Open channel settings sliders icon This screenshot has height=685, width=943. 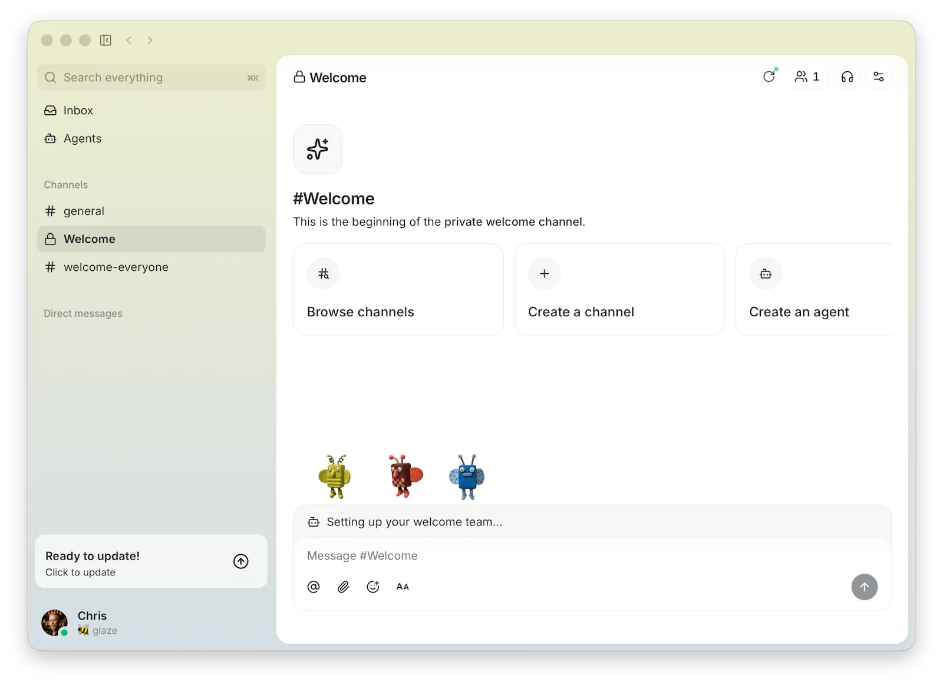pyautogui.click(x=878, y=77)
